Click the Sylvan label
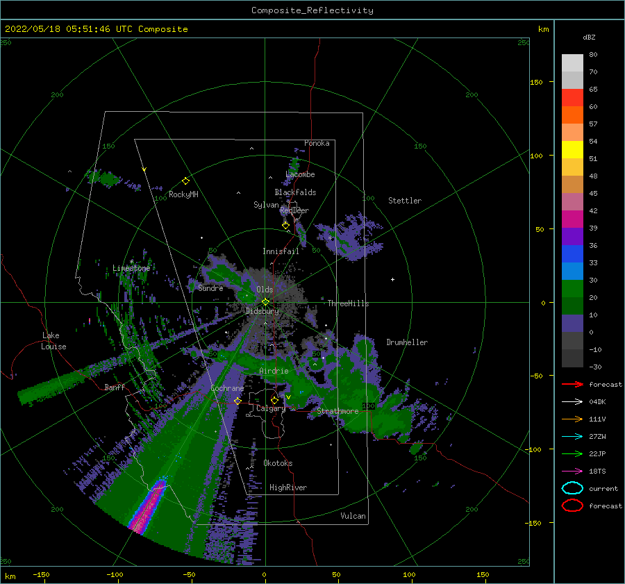Image resolution: width=625 pixels, height=584 pixels. tap(266, 205)
